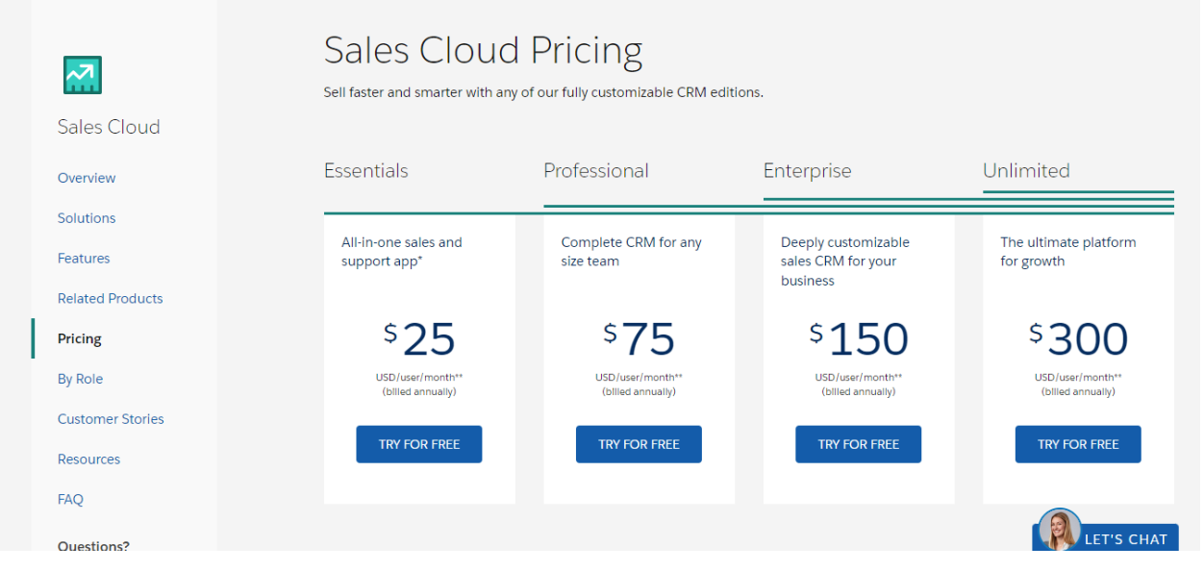
Task: Select the Essentials edition heading
Action: 366,171
